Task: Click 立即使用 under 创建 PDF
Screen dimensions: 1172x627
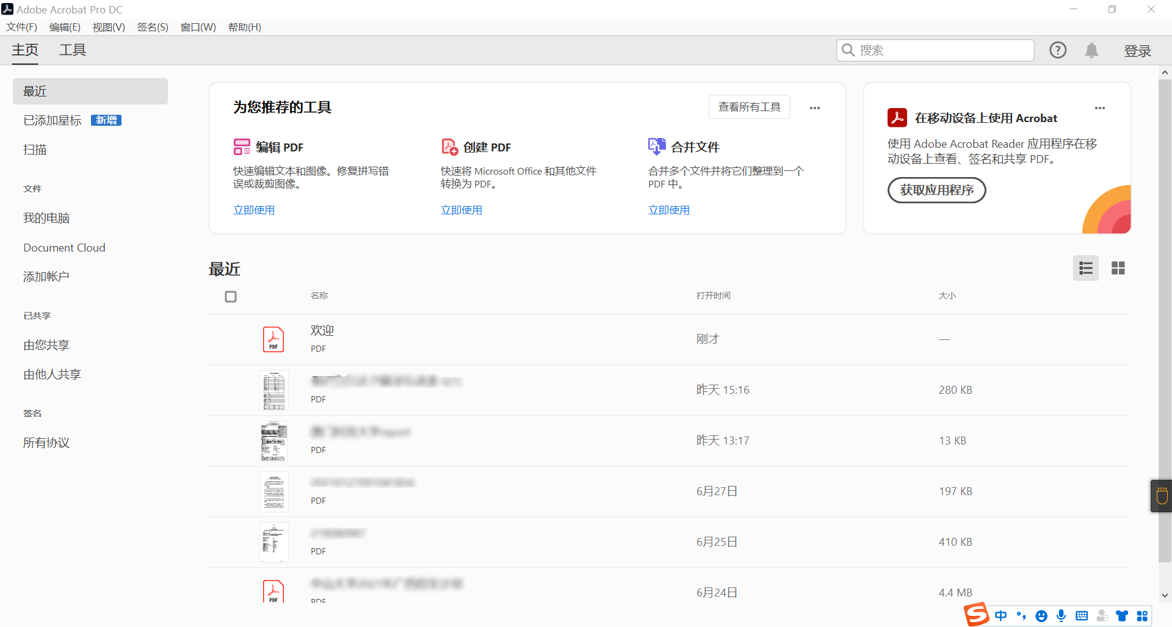Action: coord(461,210)
